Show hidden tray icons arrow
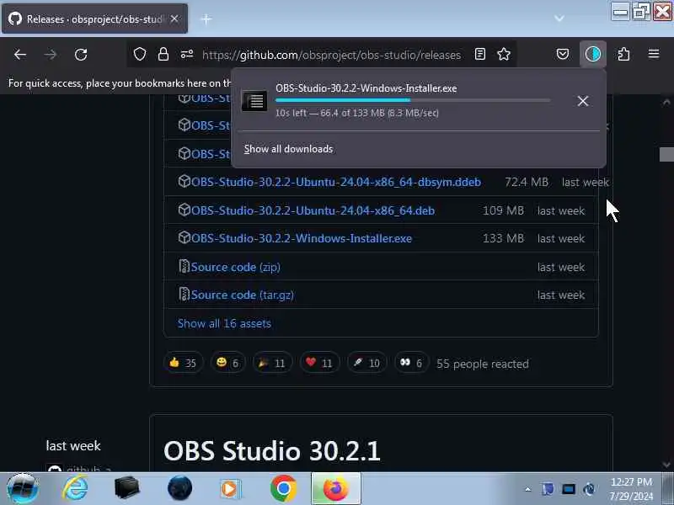Image resolution: width=674 pixels, height=505 pixels. pyautogui.click(x=528, y=489)
